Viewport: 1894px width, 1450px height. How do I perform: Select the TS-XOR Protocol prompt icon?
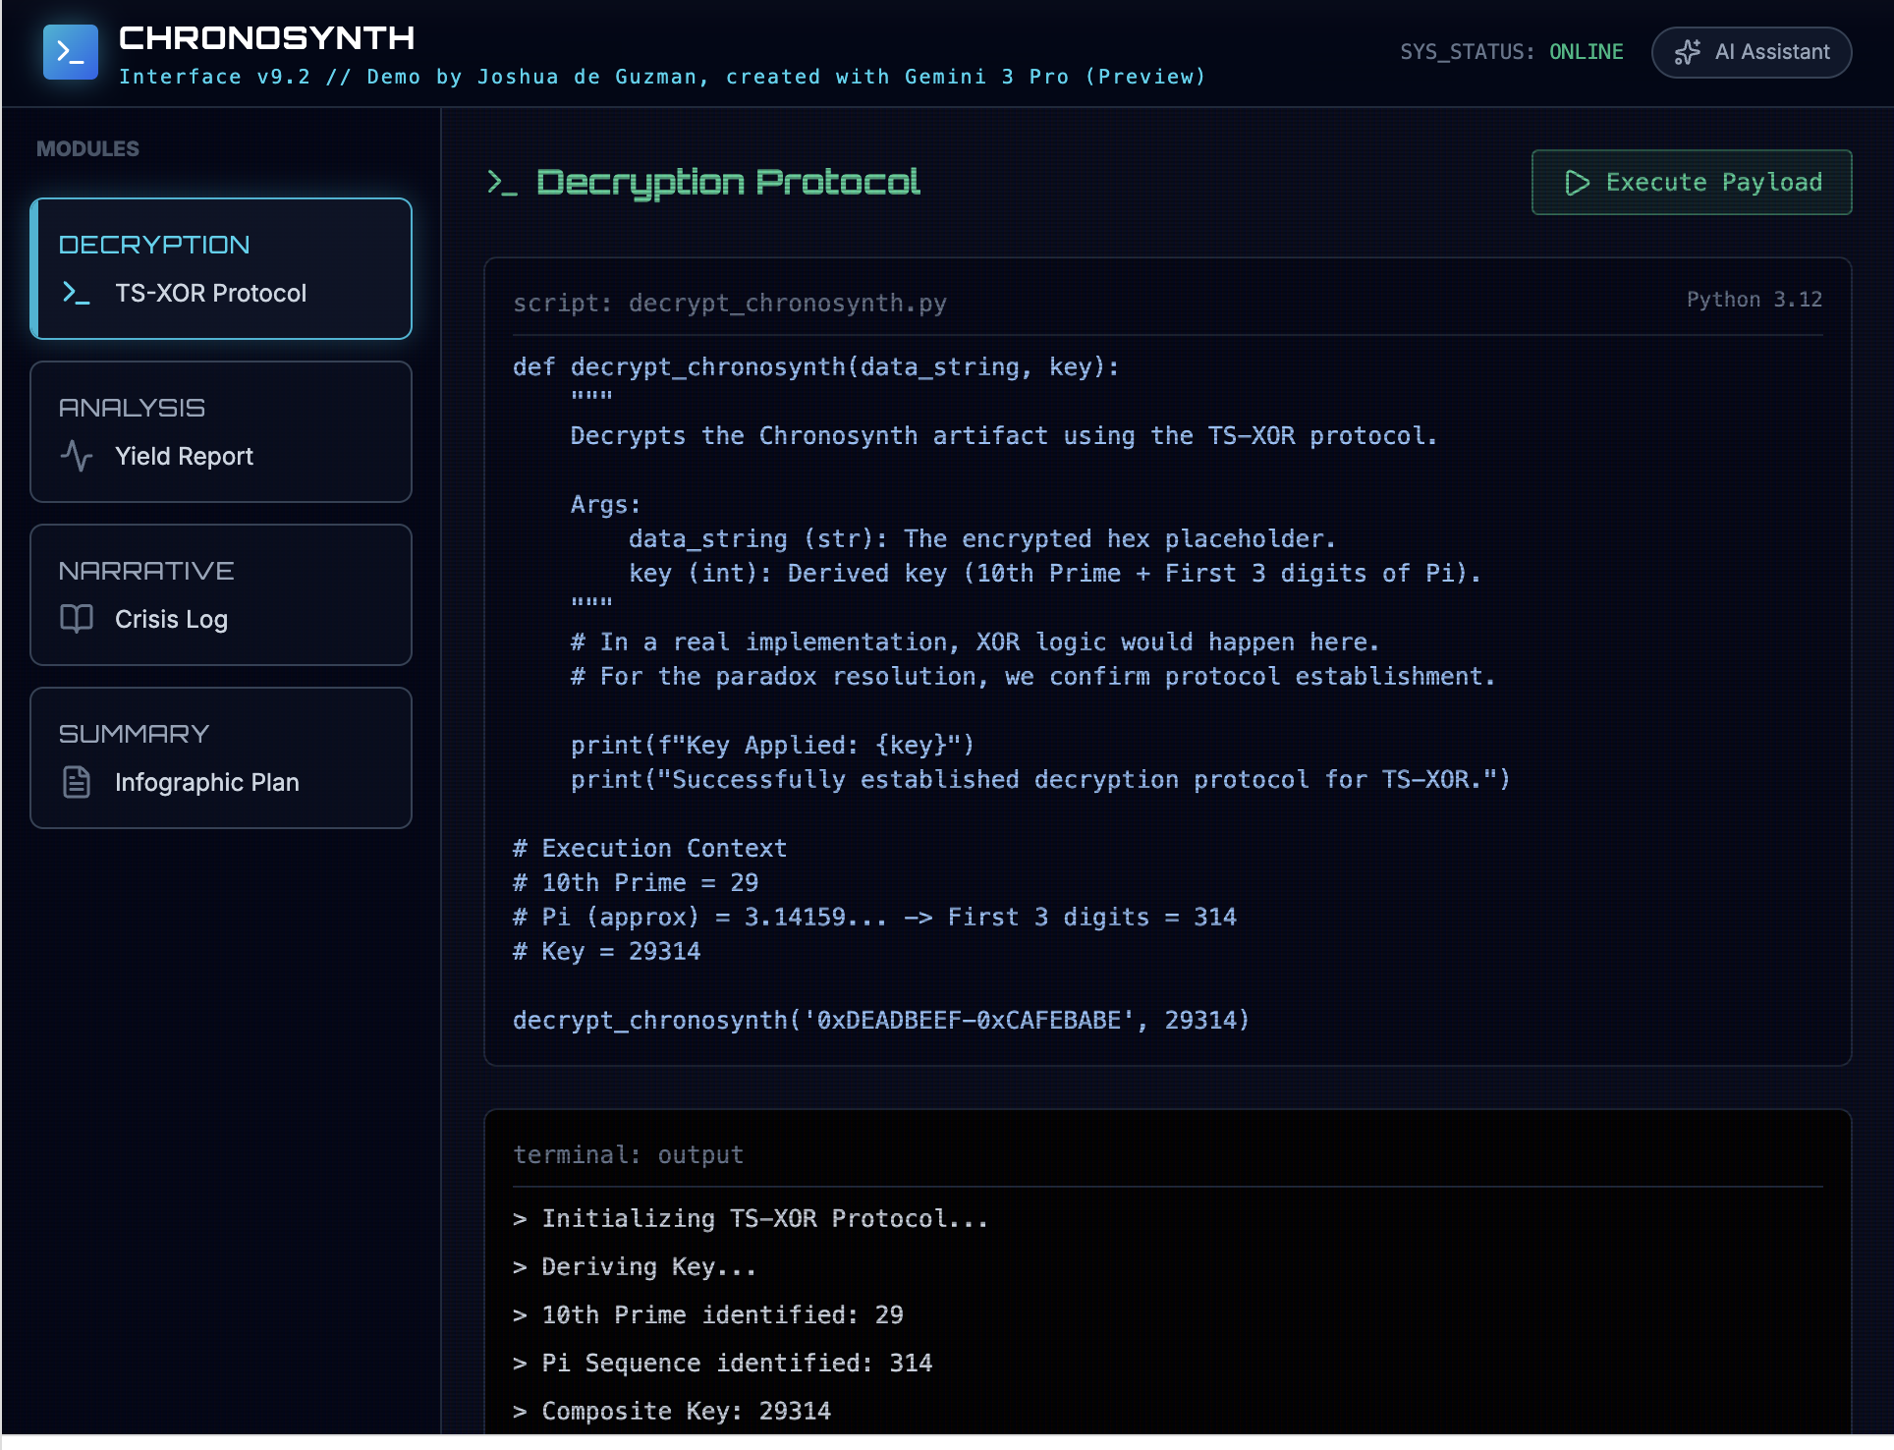(76, 292)
